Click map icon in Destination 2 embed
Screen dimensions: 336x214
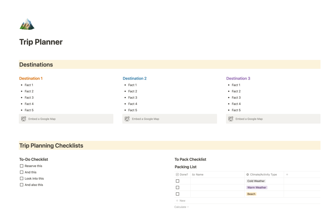click(x=127, y=119)
